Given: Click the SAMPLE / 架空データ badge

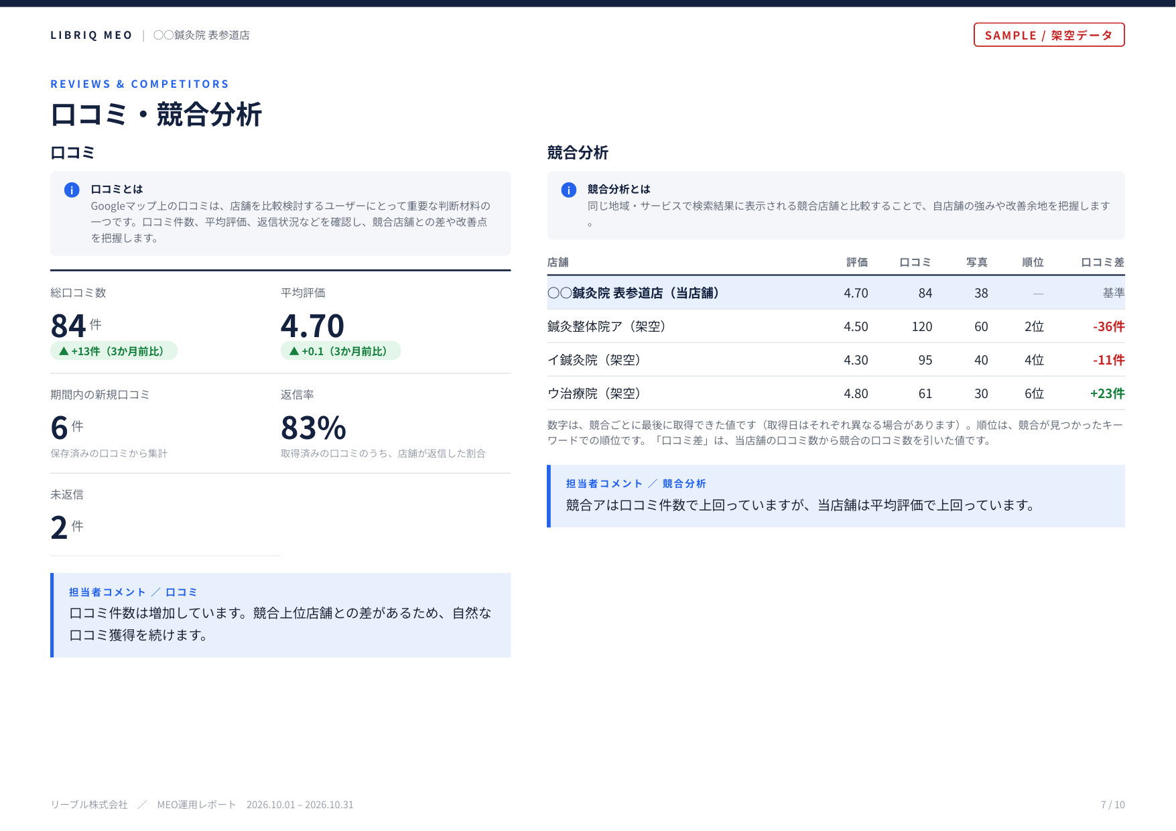Looking at the screenshot, I should (x=1049, y=35).
